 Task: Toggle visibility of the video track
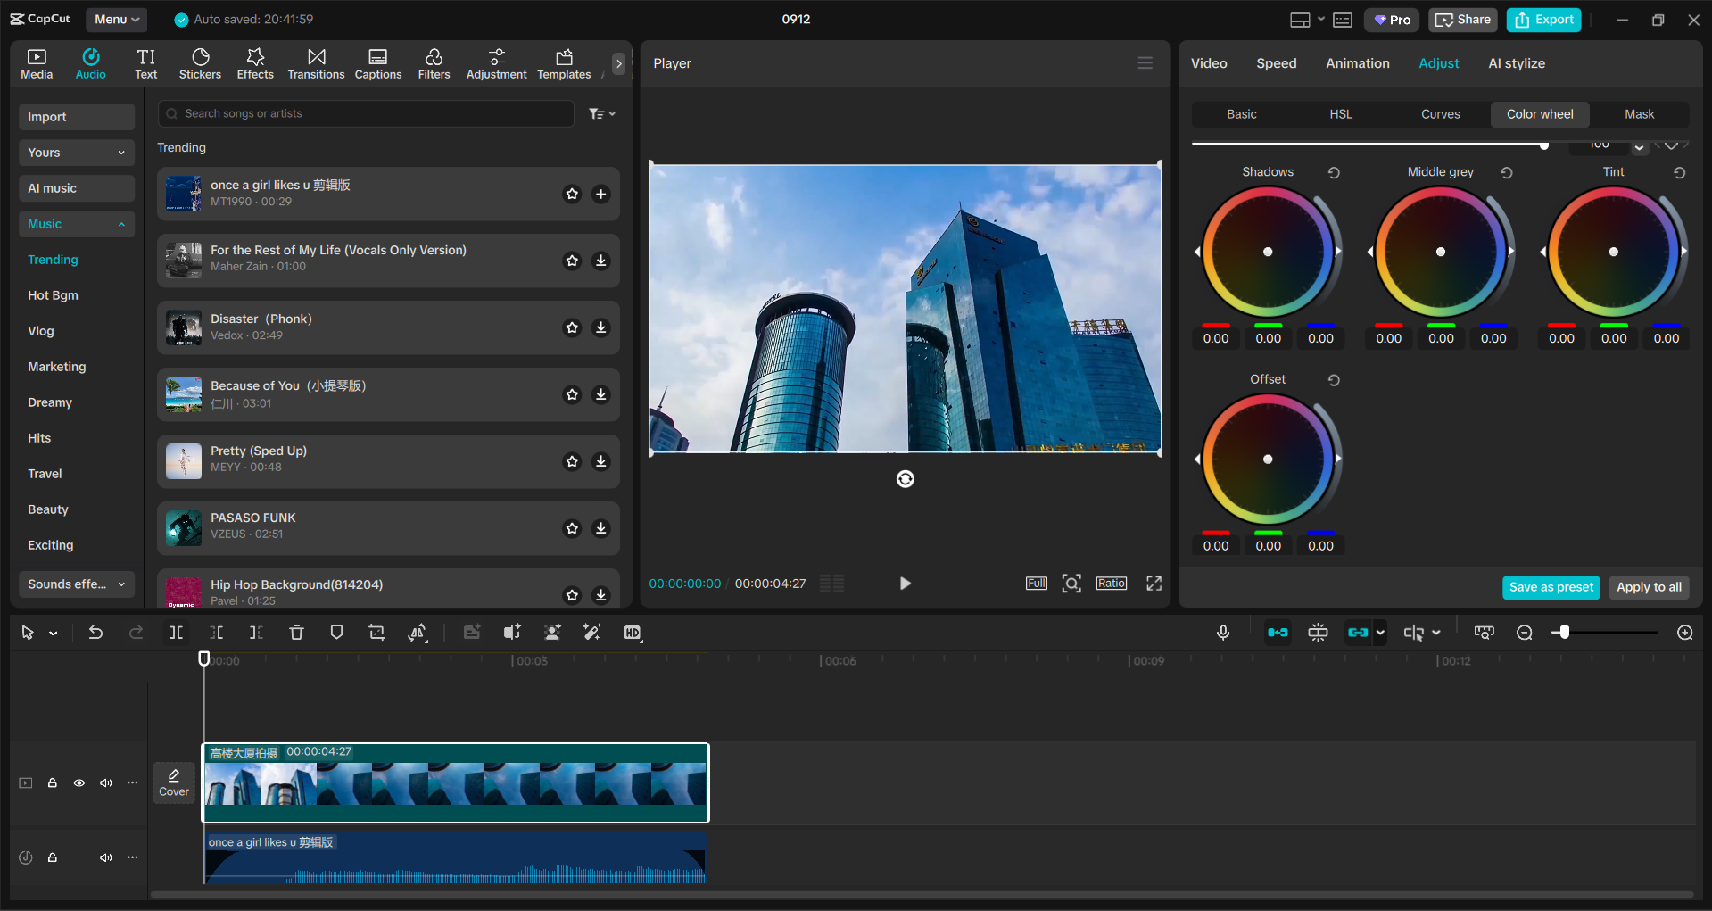tap(79, 783)
